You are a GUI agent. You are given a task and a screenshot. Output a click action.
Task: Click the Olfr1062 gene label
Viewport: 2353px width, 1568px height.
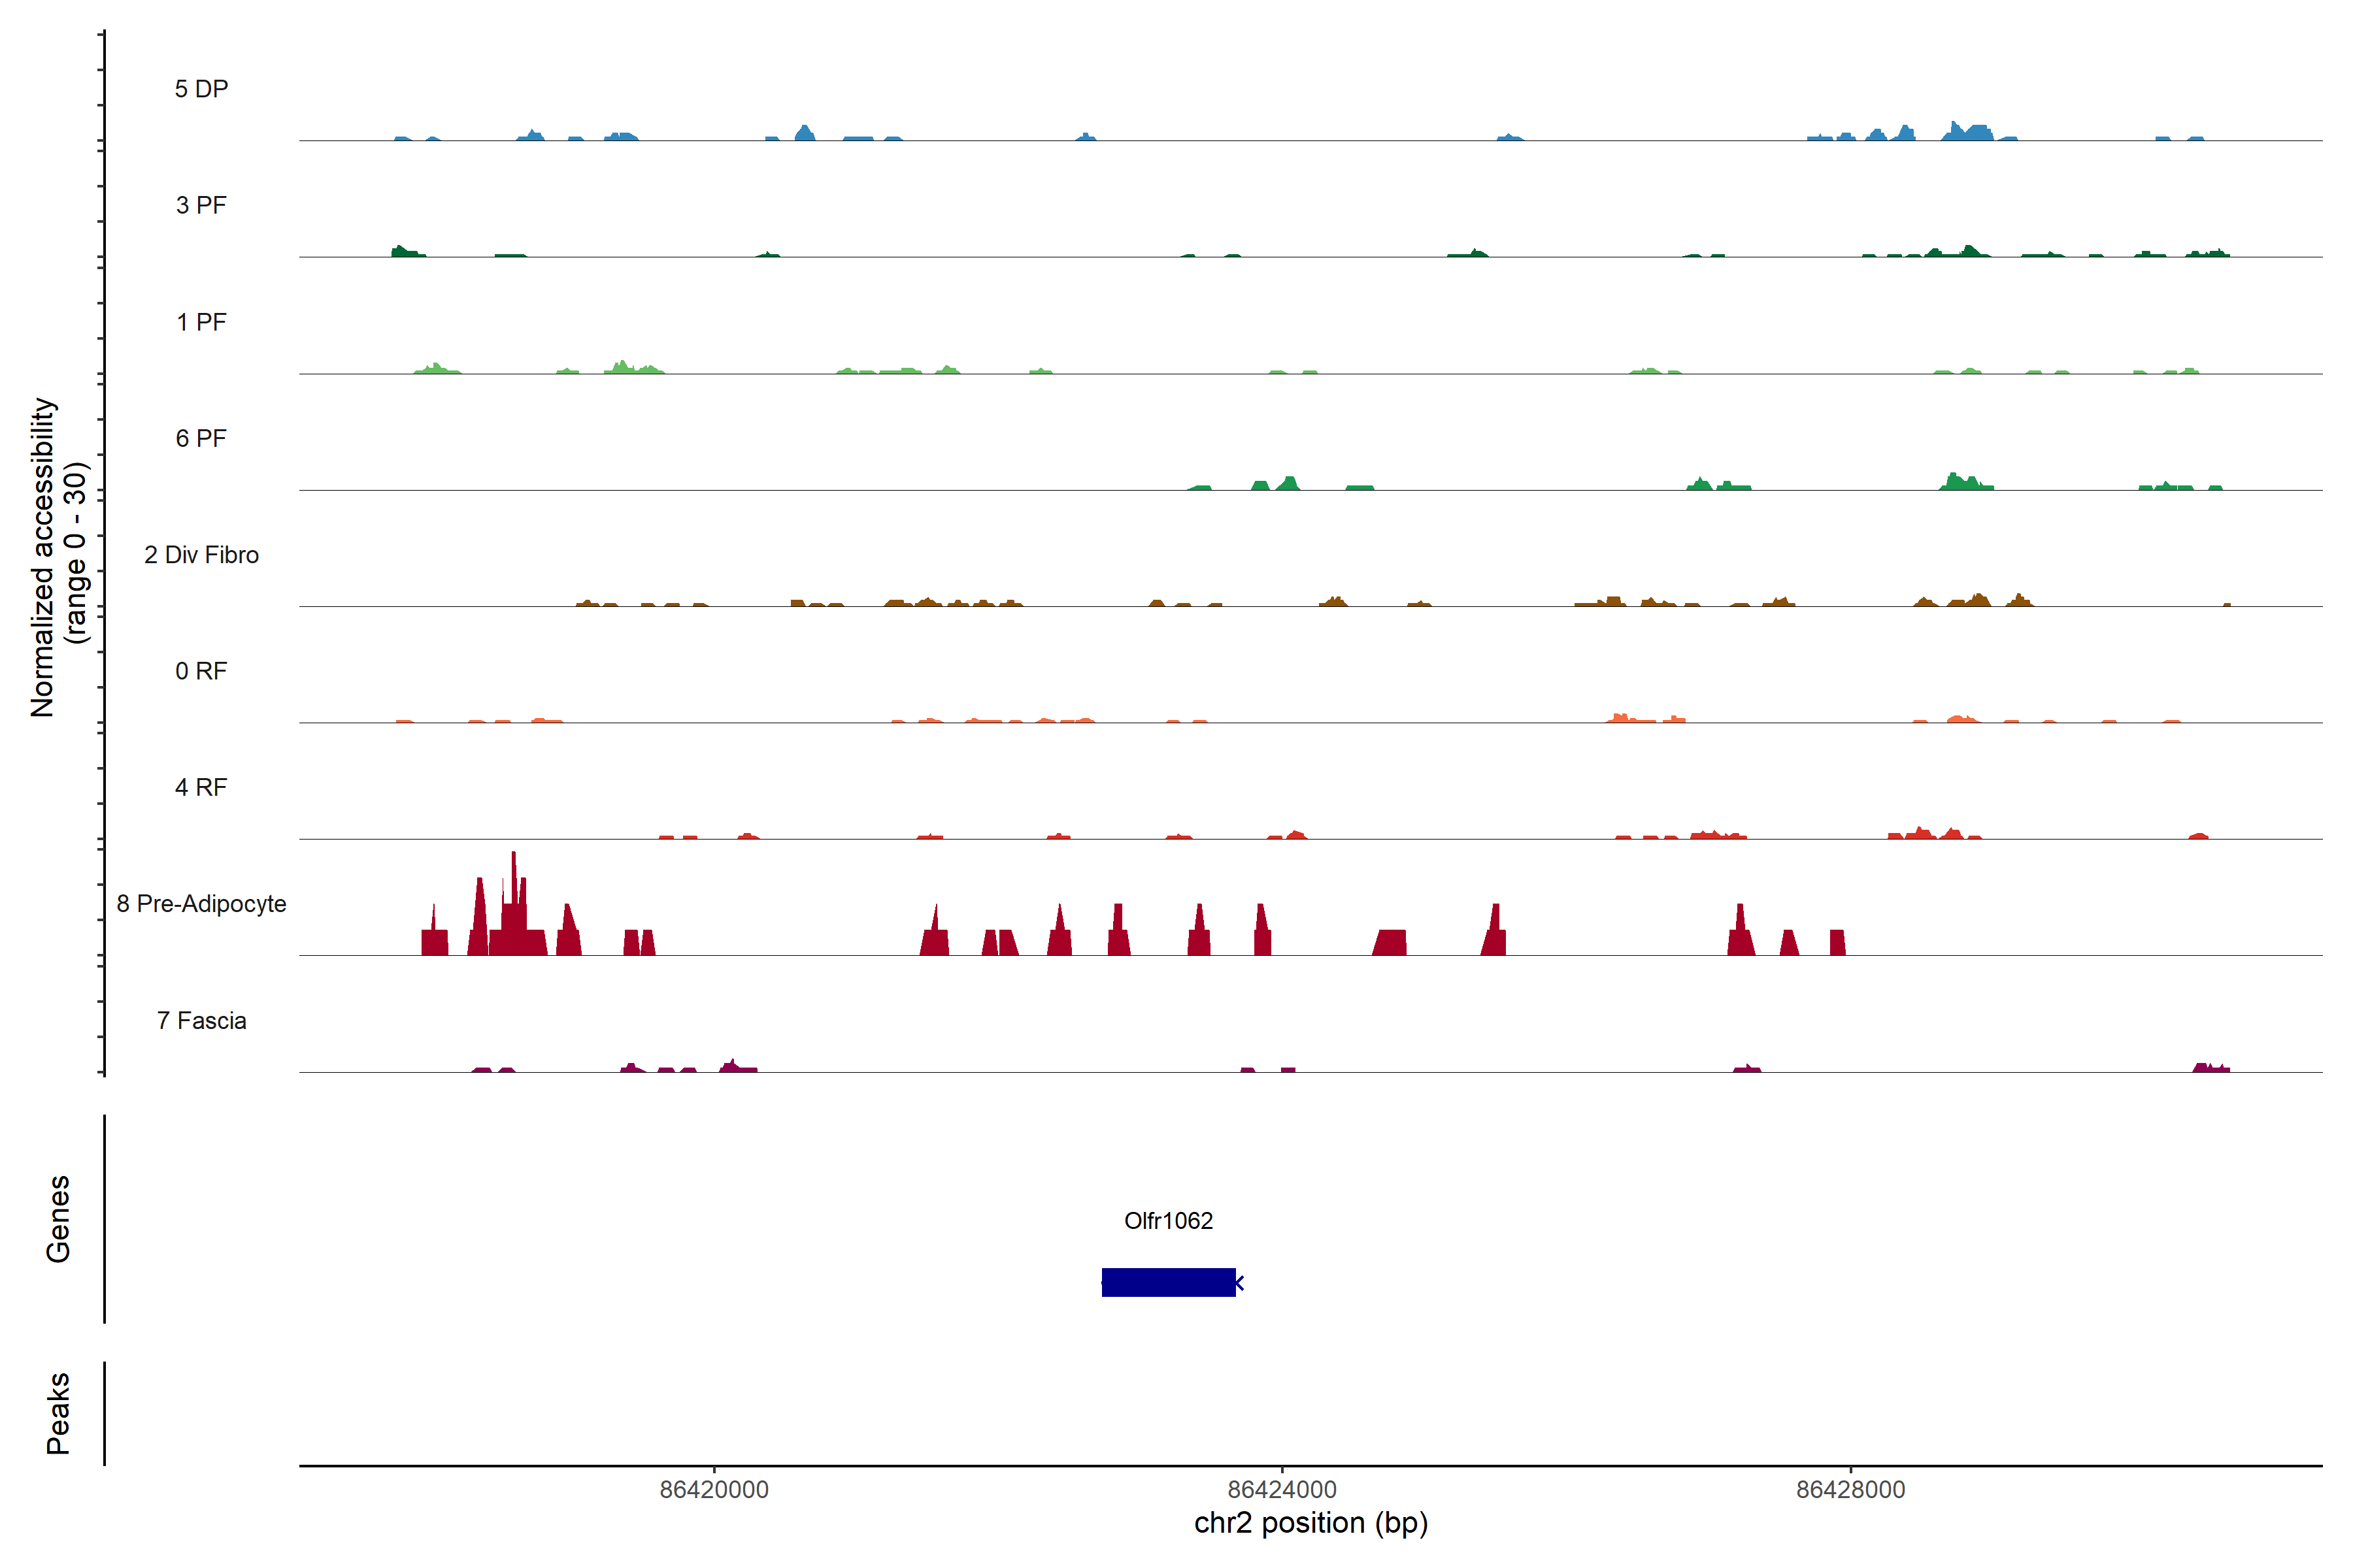[1167, 1220]
